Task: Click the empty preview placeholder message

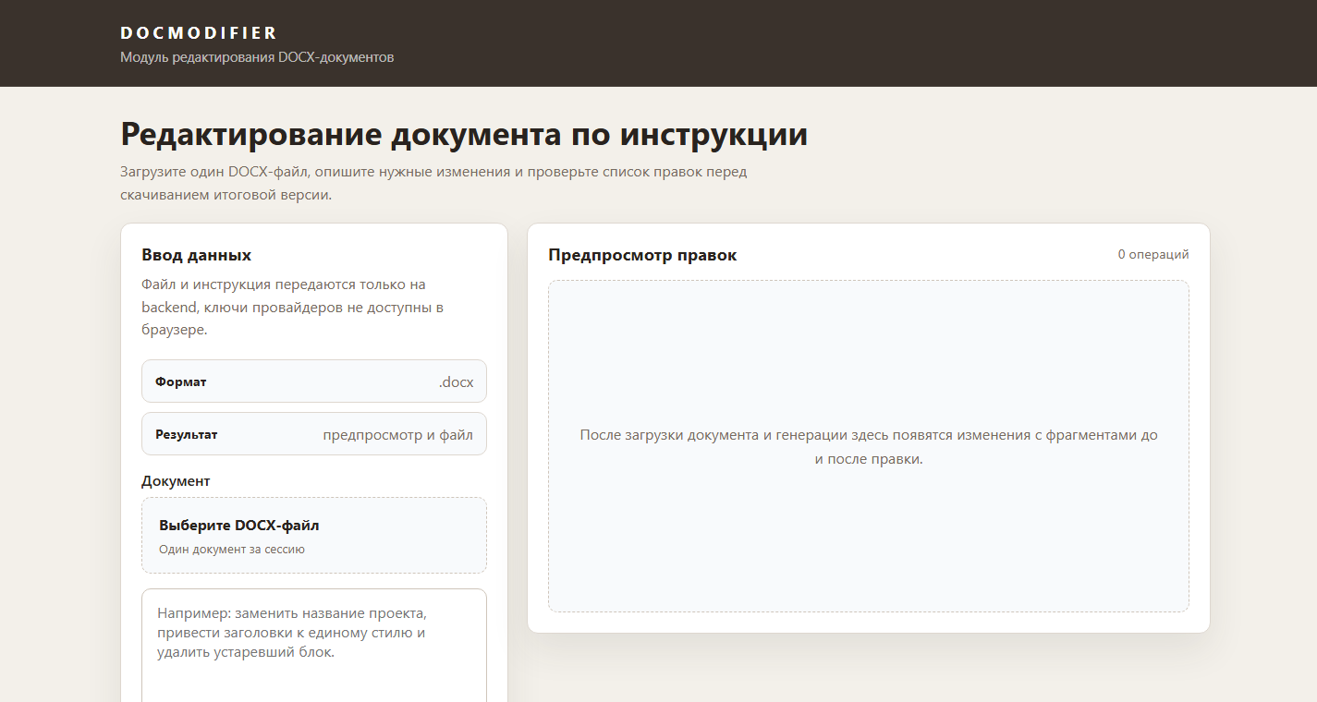Action: click(869, 447)
